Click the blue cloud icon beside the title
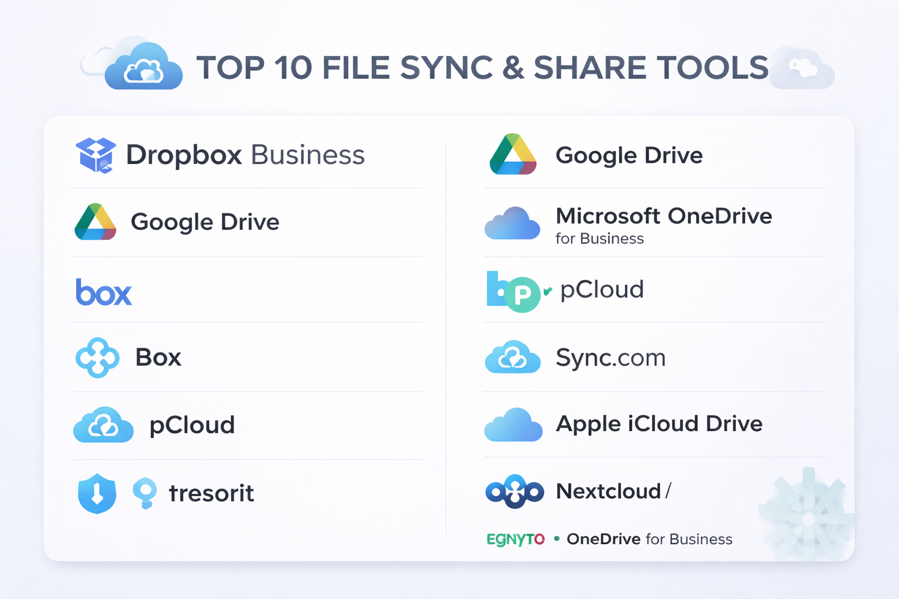 [x=143, y=66]
